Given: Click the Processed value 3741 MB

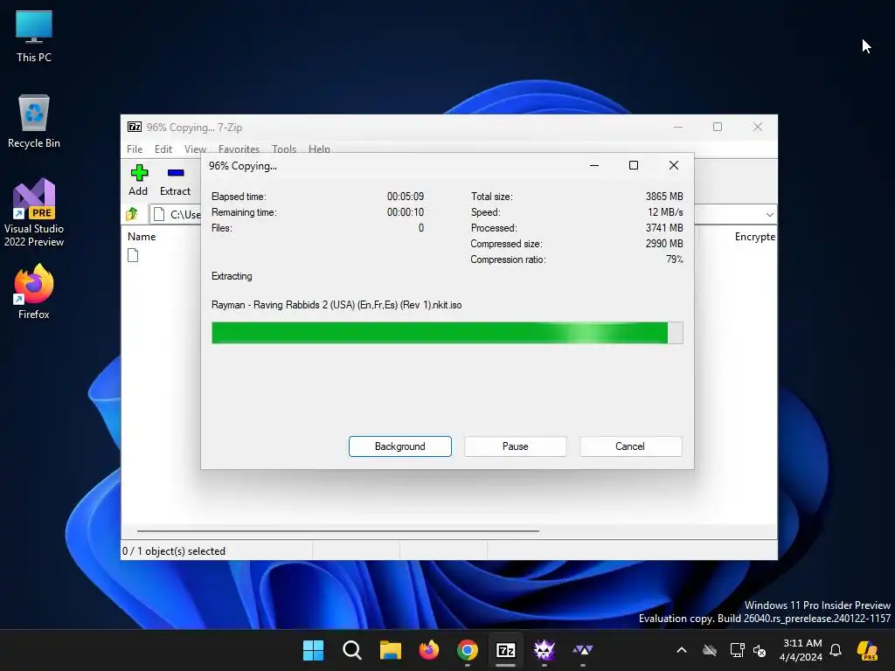Looking at the screenshot, I should (x=664, y=228).
